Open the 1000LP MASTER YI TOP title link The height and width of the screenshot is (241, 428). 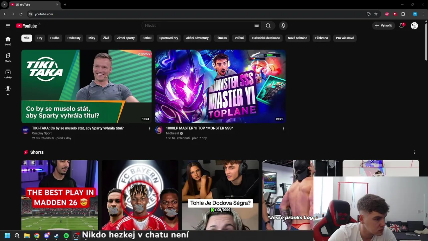pos(199,128)
